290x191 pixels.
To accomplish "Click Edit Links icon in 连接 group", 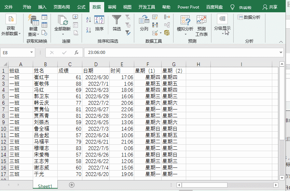I will click(75, 33).
